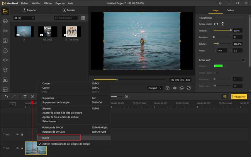Flip vertically with the vertical mirror icon
The height and width of the screenshot is (157, 251).
(222, 24)
